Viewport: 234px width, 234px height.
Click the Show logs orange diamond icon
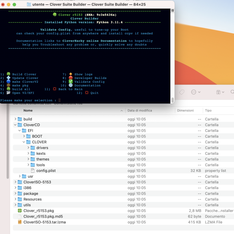(71, 74)
